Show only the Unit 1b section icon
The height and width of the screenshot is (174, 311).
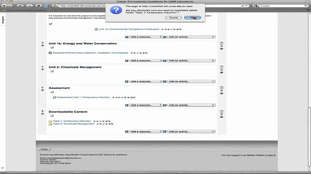tap(222, 43)
